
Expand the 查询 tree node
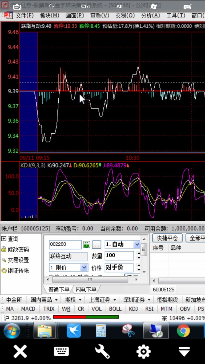click(x=3, y=239)
